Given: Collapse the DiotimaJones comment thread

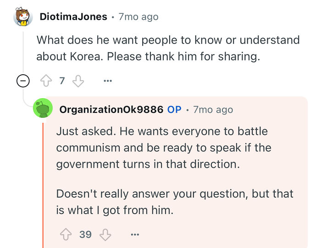Looking at the screenshot, I should pyautogui.click(x=23, y=81).
